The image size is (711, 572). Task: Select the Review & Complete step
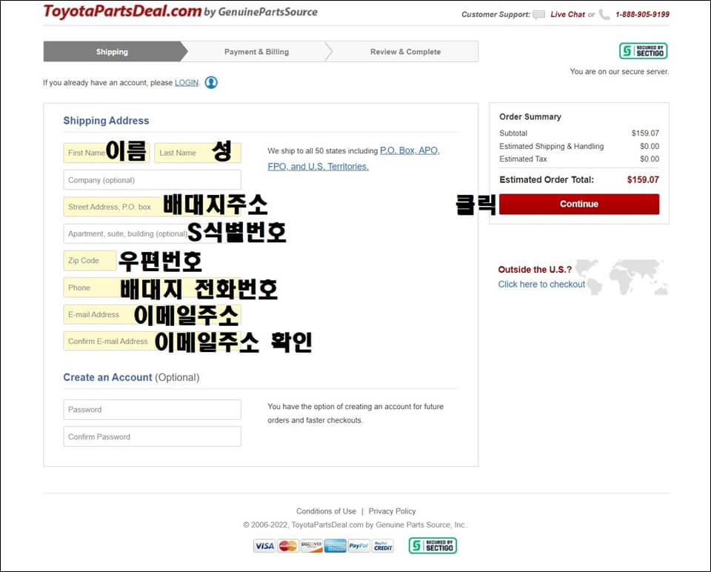[x=405, y=52]
